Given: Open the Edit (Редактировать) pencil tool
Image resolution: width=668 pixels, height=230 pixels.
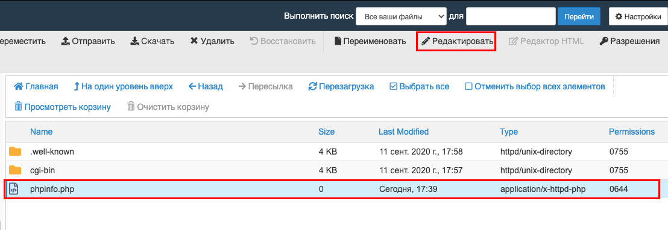Looking at the screenshot, I should click(426, 42).
